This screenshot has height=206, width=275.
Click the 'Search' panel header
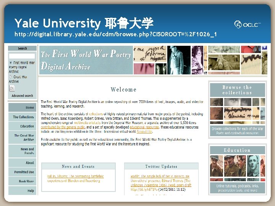pos(22,48)
